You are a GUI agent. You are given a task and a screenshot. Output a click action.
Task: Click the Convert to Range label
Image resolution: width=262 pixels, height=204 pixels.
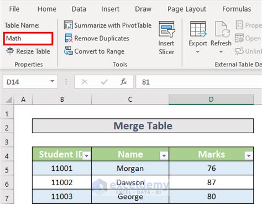pos(99,51)
